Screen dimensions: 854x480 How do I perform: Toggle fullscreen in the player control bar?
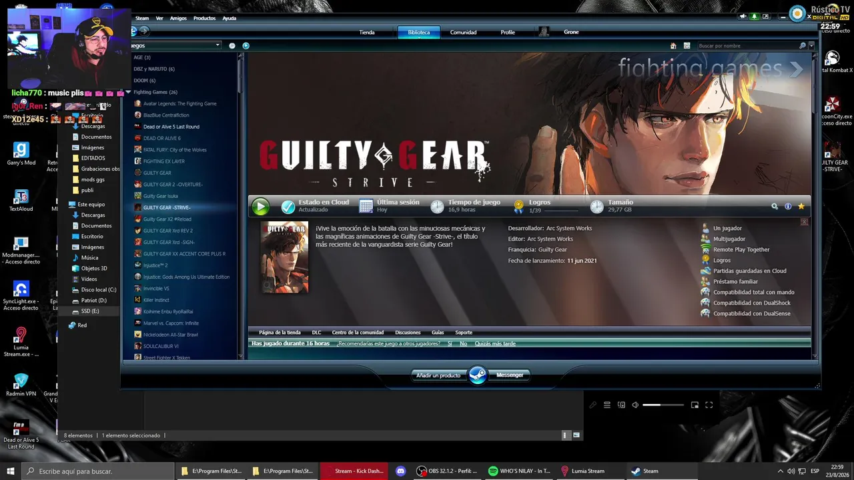point(709,405)
